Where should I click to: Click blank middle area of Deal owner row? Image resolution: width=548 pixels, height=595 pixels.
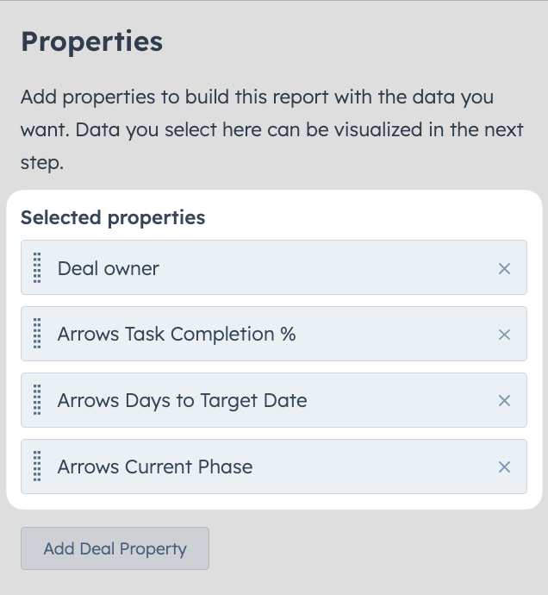(327, 267)
